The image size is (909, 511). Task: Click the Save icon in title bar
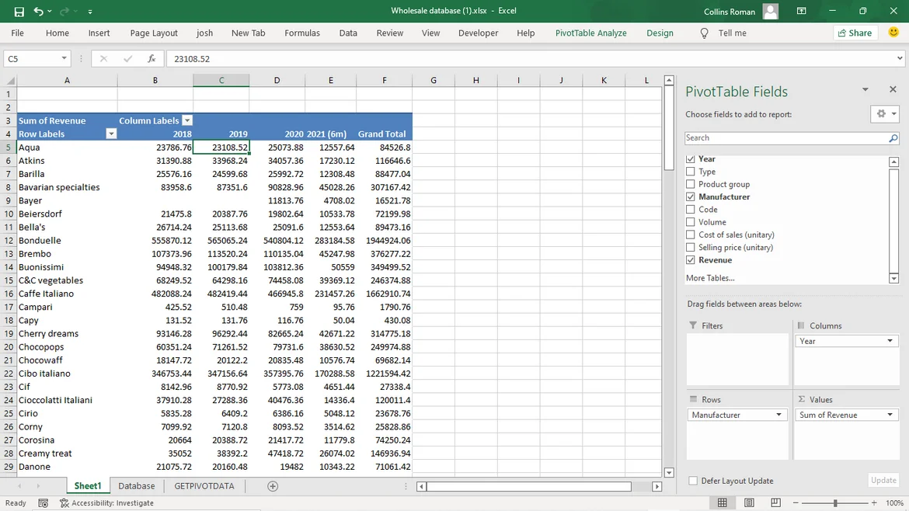[x=19, y=12]
